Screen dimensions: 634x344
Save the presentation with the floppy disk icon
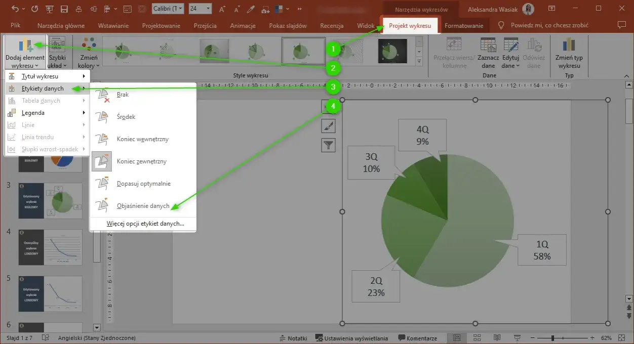(x=64, y=9)
